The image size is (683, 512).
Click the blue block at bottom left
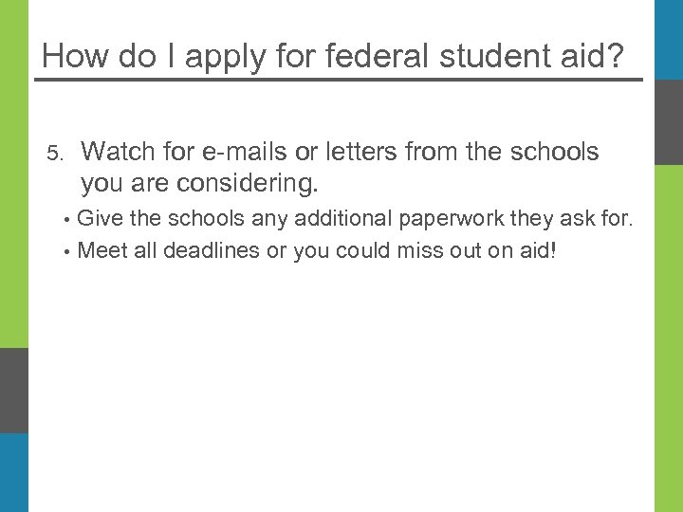[14, 472]
